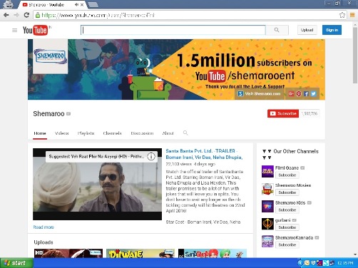Open the Pinterest banner icon
This screenshot has width=358, height=268.
click(x=299, y=93)
